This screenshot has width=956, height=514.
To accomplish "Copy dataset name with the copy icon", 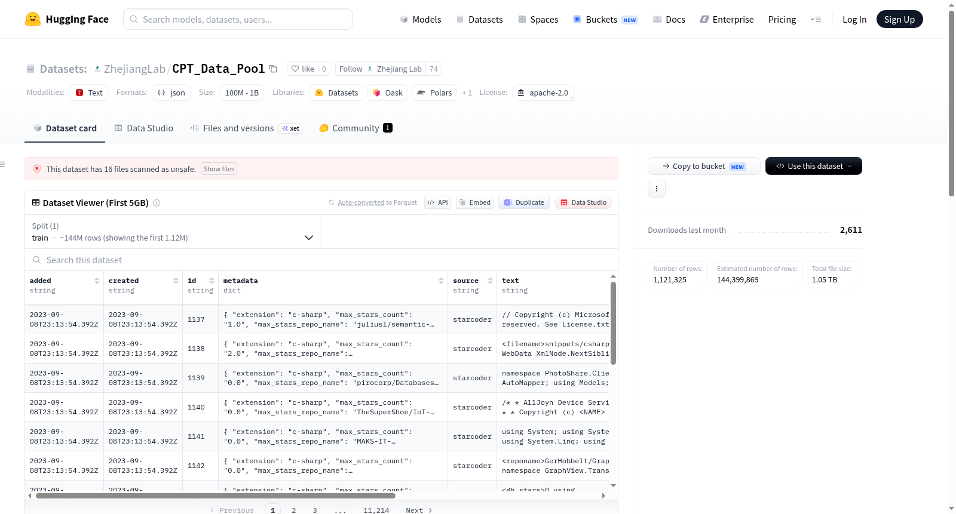I will (x=273, y=69).
